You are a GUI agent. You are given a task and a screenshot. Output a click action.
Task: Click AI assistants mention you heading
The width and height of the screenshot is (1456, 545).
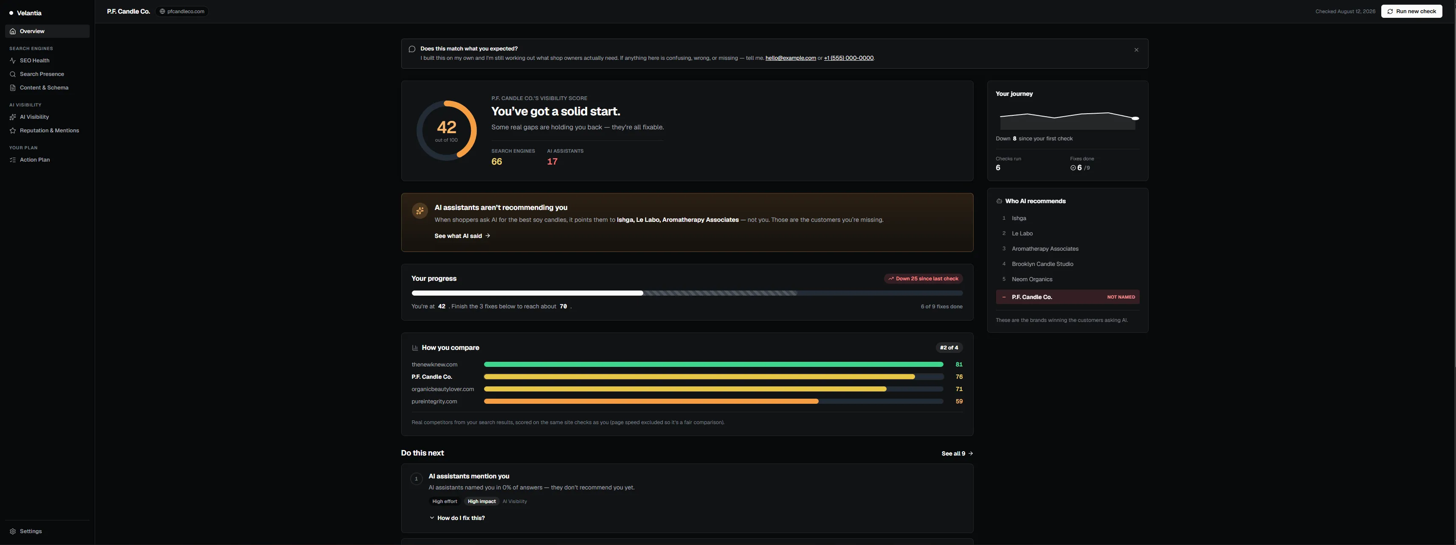(469, 476)
